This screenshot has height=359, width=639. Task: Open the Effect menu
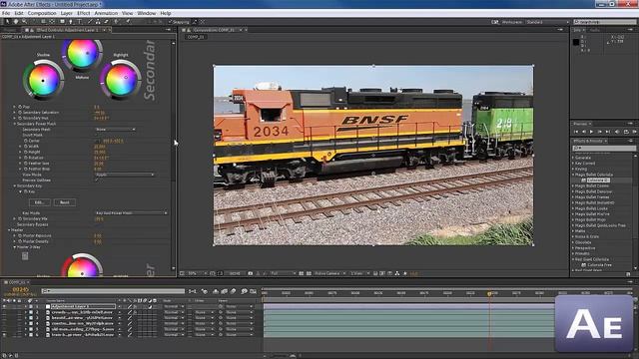[84, 13]
